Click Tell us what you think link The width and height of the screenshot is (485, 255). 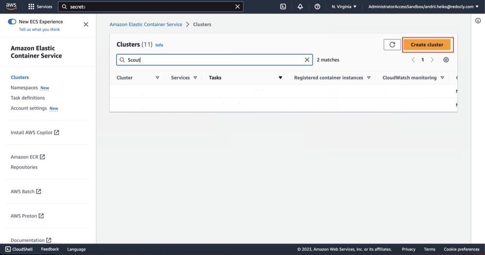click(x=39, y=30)
